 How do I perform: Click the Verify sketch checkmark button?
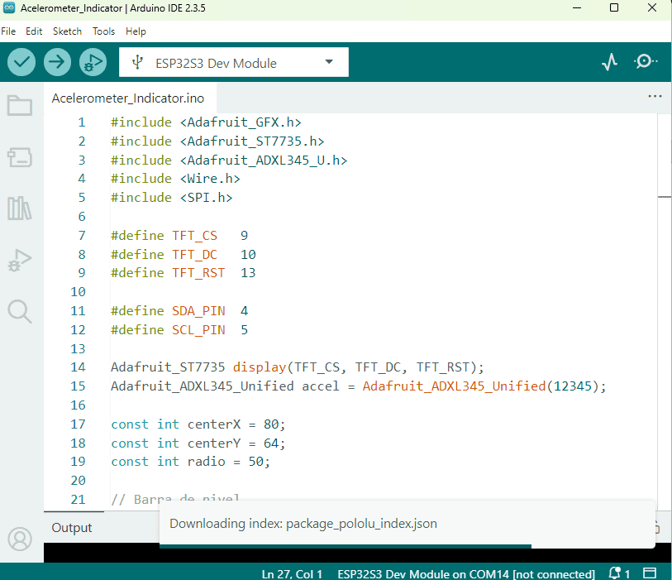click(21, 63)
